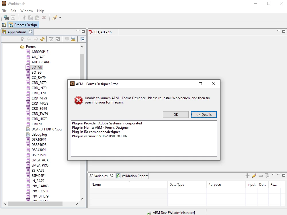Click OK in the Forms Designer Error dialog
Image resolution: width=287 pixels, height=215 pixels.
176,115
